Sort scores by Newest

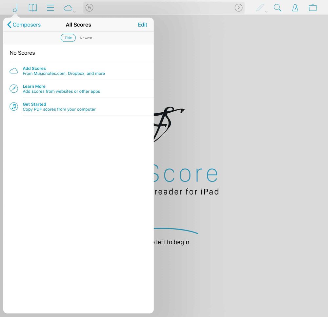(x=86, y=38)
